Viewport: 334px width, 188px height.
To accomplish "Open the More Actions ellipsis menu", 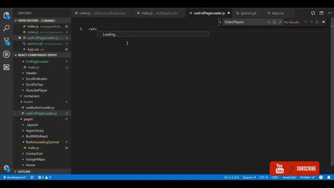I will point(330,13).
